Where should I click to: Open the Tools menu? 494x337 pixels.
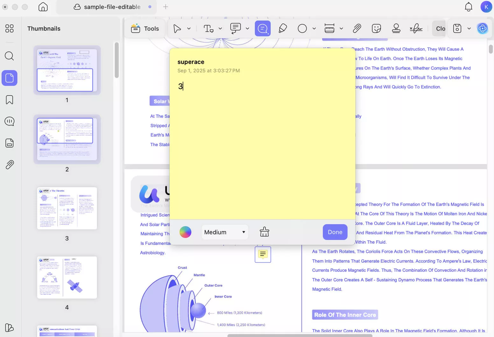[145, 28]
